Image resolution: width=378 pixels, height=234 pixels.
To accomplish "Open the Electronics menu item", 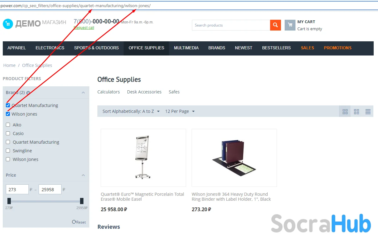I will pyautogui.click(x=50, y=48).
